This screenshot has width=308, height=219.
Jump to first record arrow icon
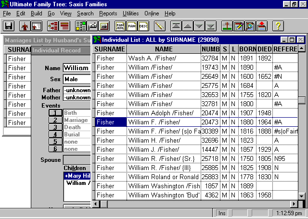pyautogui.click(x=176, y=26)
